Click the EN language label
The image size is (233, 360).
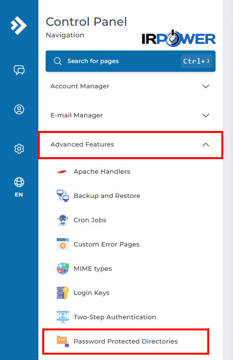pyautogui.click(x=19, y=195)
